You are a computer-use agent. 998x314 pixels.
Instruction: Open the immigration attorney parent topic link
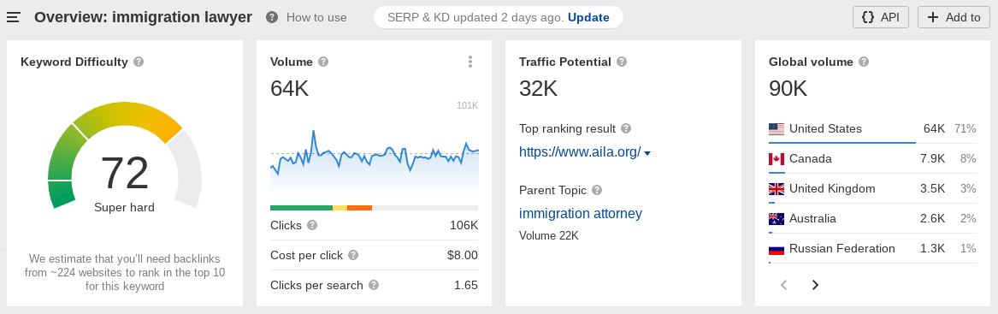click(581, 213)
